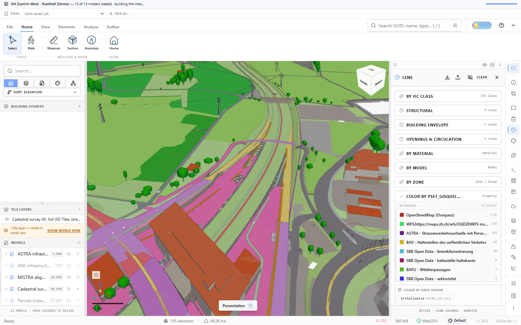This screenshot has height=325, width=521.
Task: Switch to the Walk tool
Action: pos(31,44)
